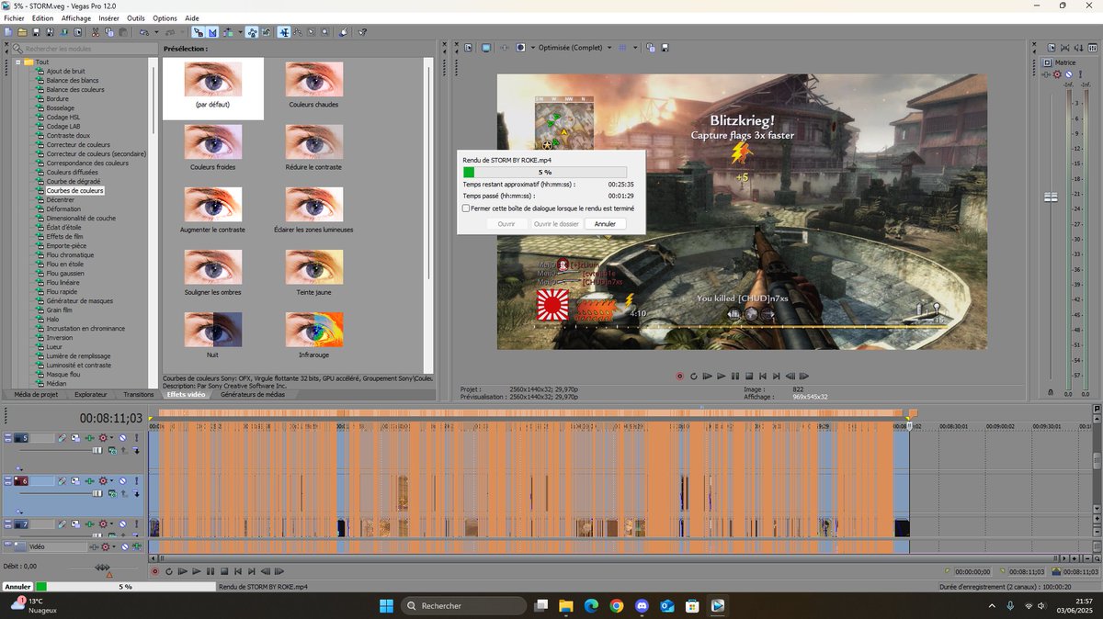Click track 5 Make Compositing Child arrow
Image resolution: width=1103 pixels, height=619 pixels.
137,450
